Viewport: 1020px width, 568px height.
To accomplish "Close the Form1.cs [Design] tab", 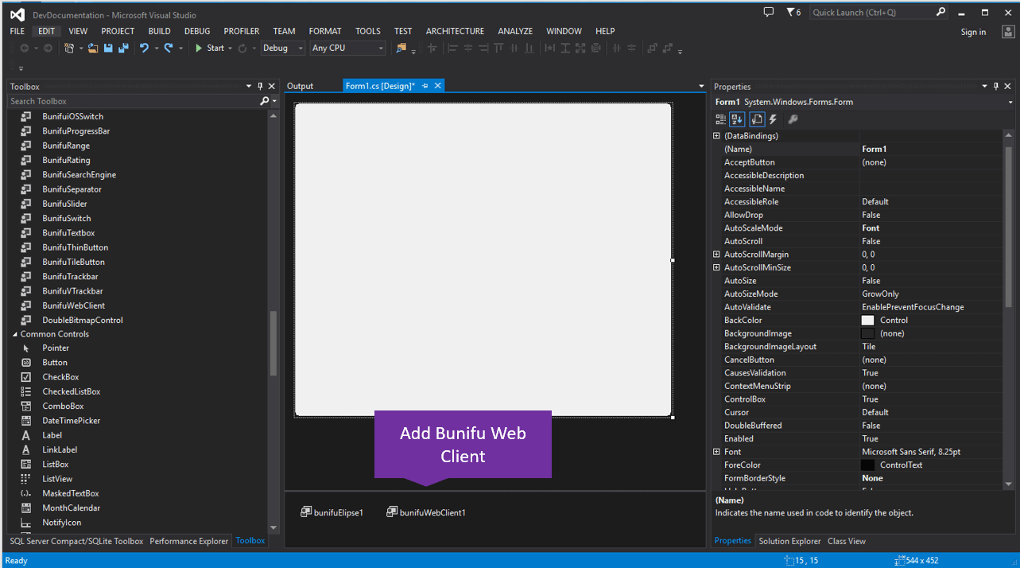I will (437, 86).
